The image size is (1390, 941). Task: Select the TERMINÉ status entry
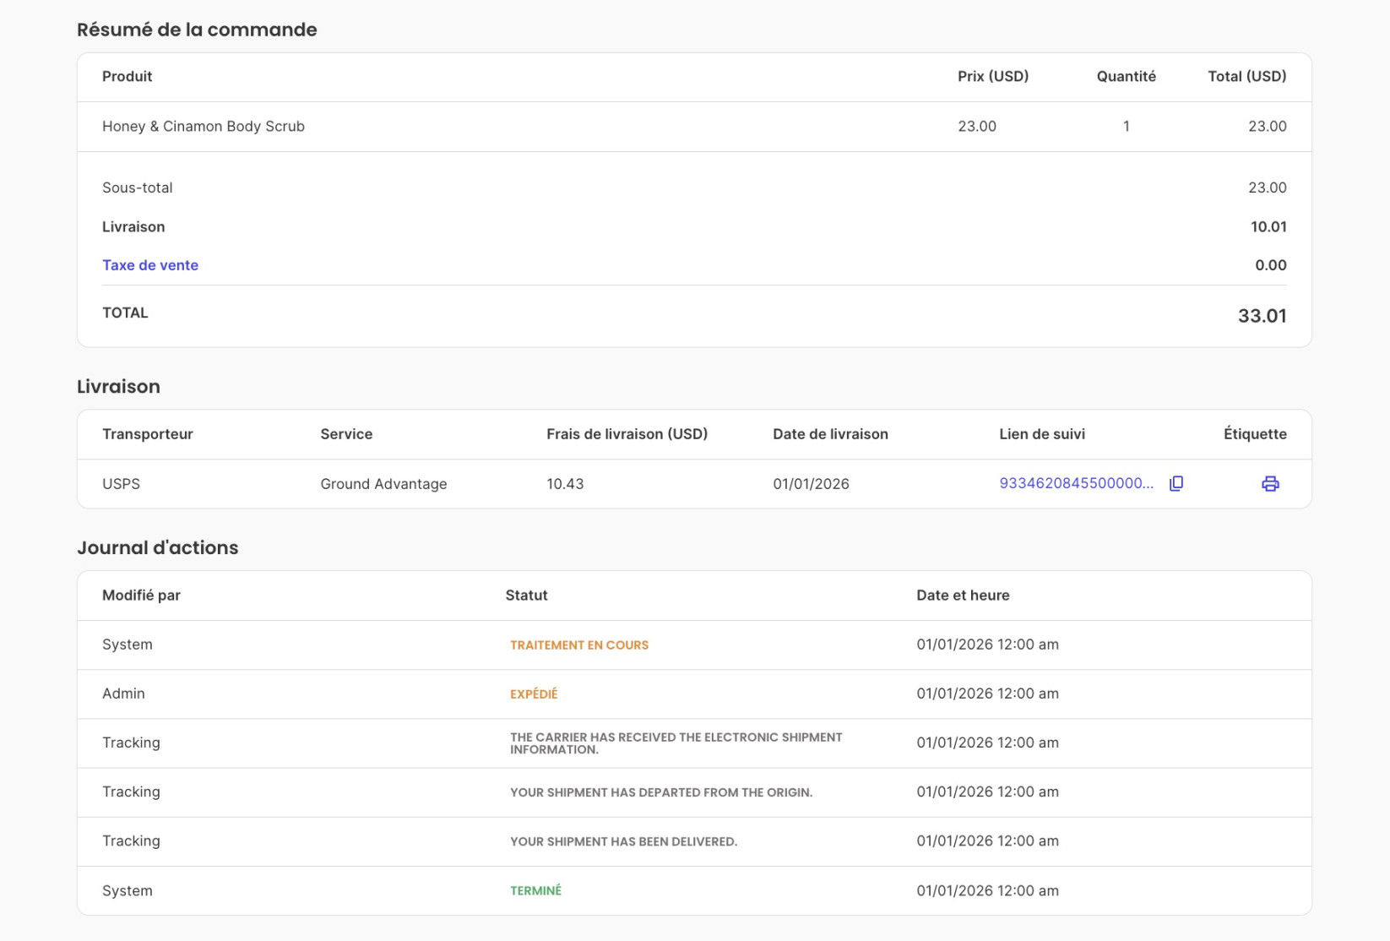coord(535,891)
